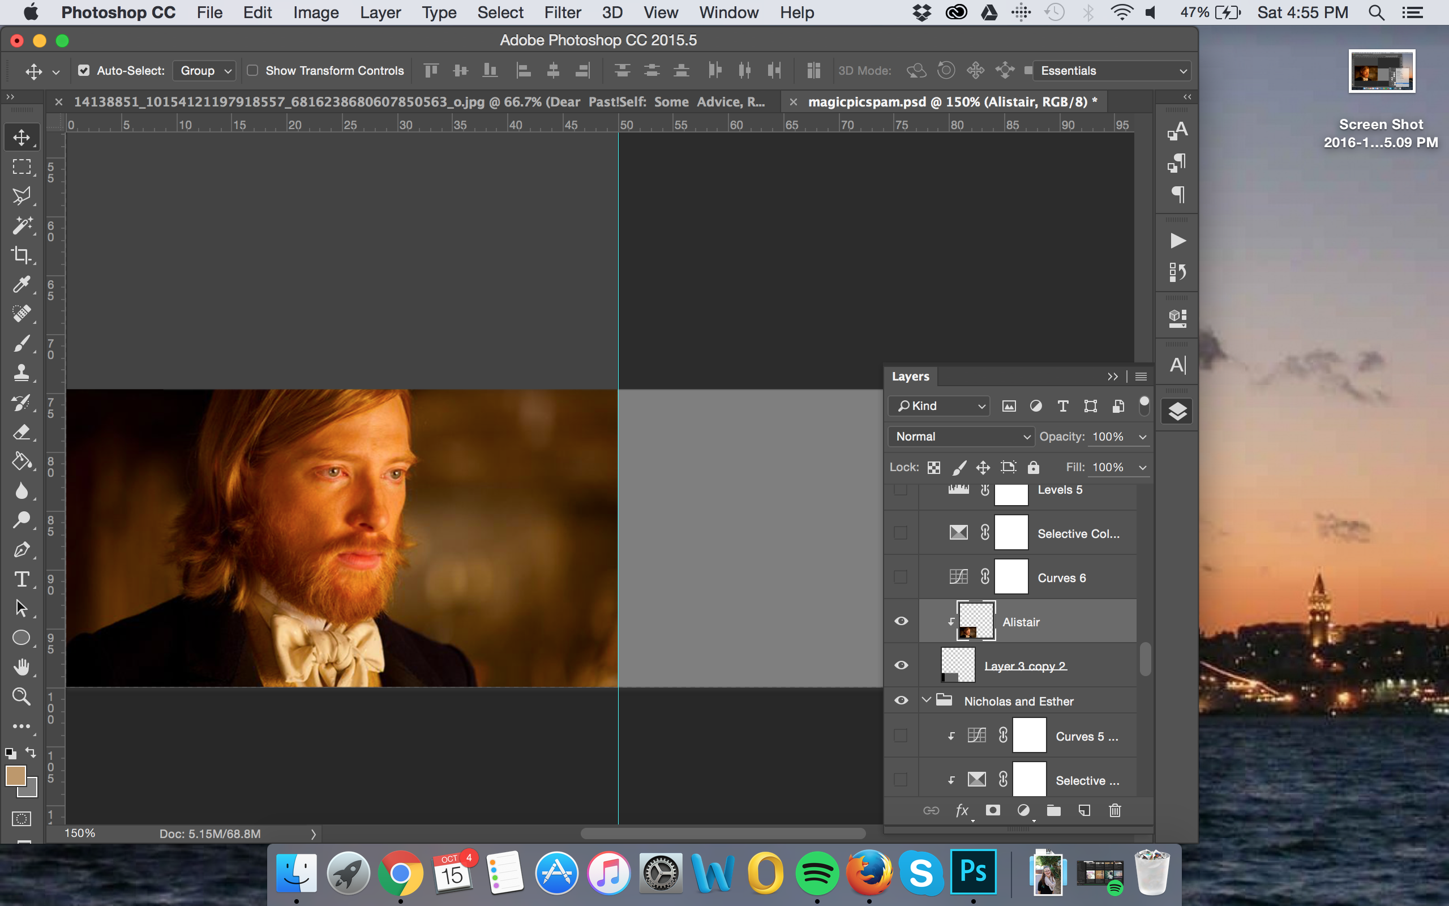
Task: Select the Rectangular Marquee tool
Action: click(22, 166)
